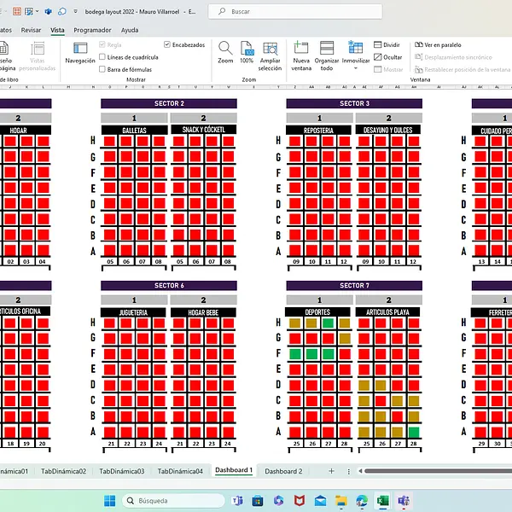Click the Inmovilizar panes icon
512x512 pixels.
356,48
